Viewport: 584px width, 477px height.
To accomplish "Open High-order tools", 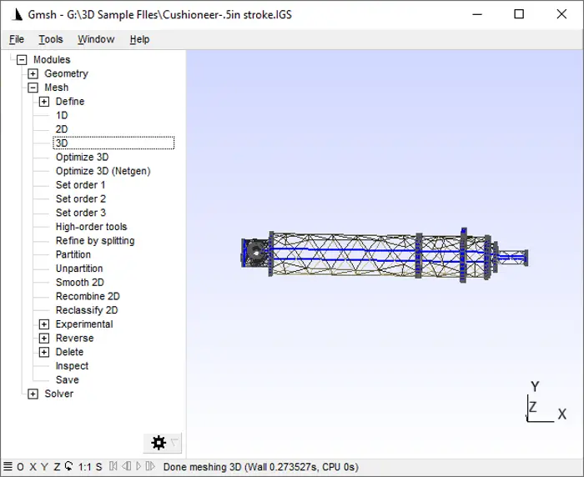I will point(91,227).
